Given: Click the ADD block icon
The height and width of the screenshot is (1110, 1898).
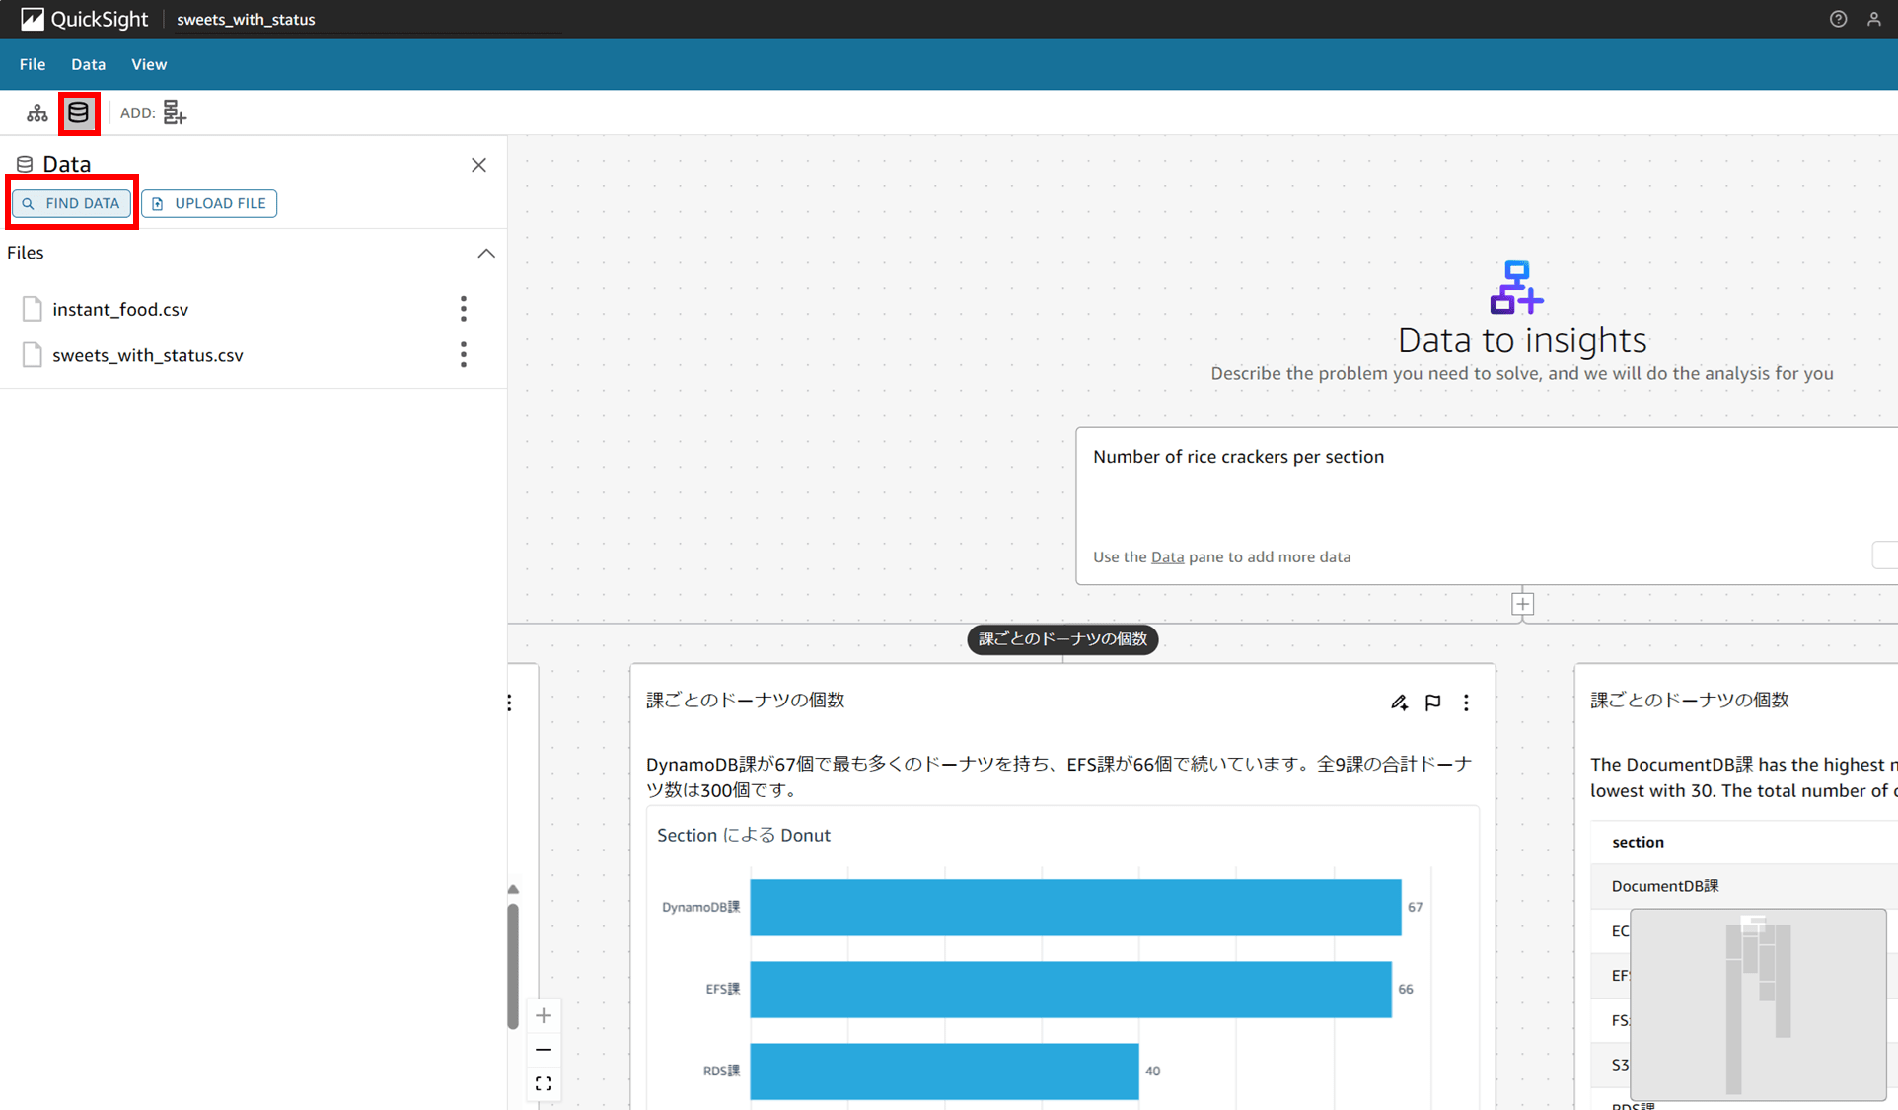Looking at the screenshot, I should coord(175,113).
